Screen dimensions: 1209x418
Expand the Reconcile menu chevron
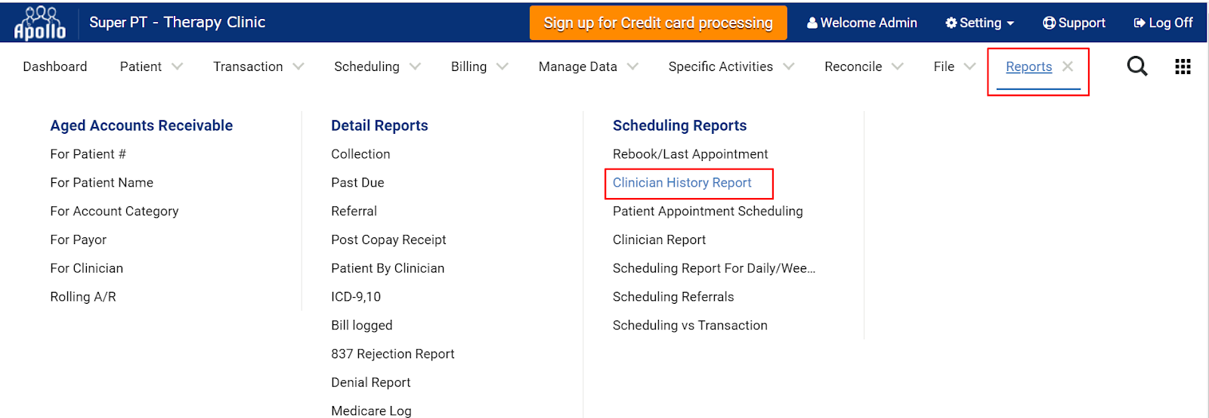click(897, 67)
